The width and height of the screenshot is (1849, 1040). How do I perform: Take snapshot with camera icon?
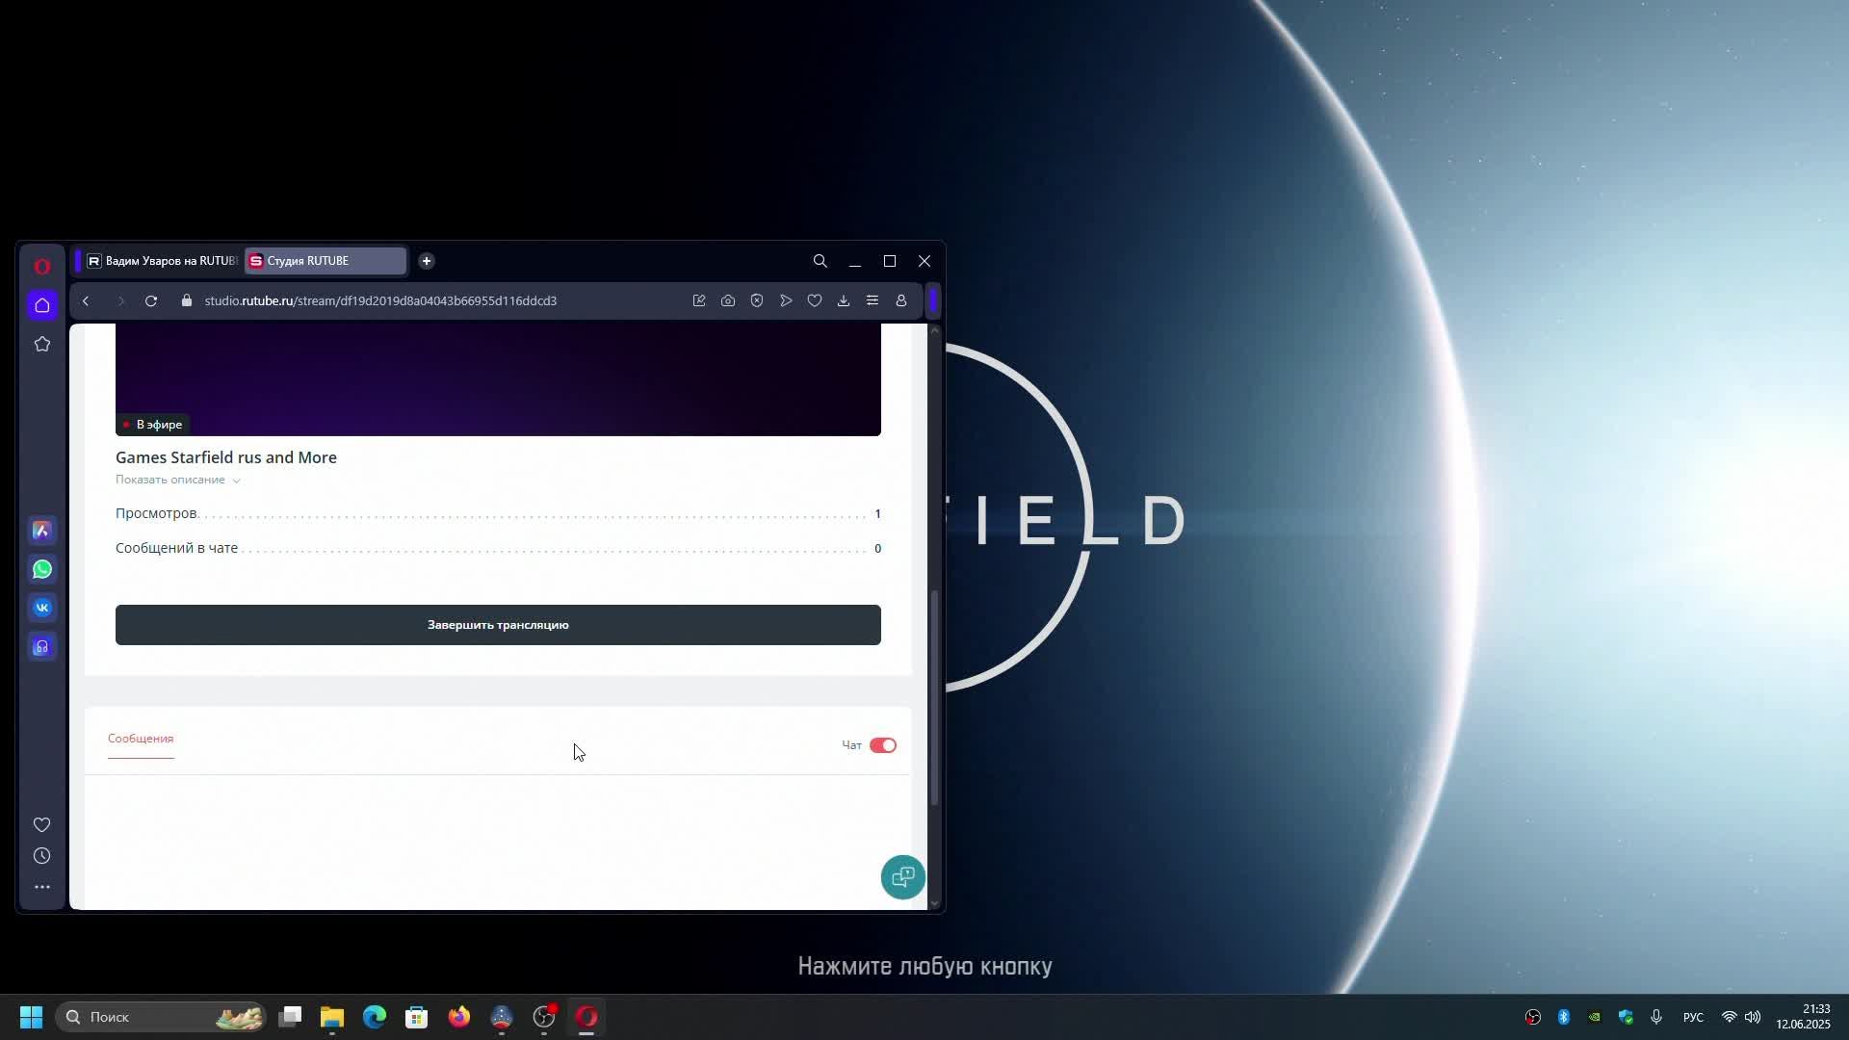click(728, 301)
